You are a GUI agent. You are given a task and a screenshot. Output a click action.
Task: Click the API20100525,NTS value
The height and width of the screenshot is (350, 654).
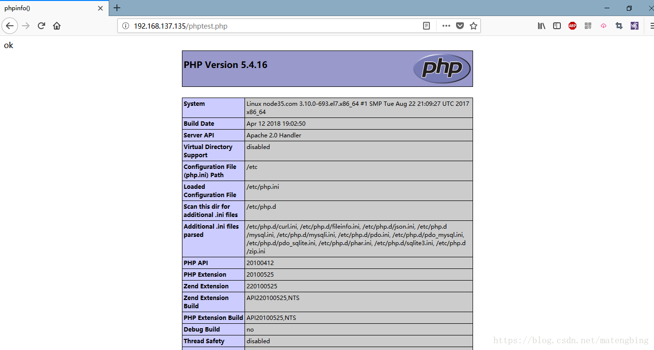coord(271,318)
